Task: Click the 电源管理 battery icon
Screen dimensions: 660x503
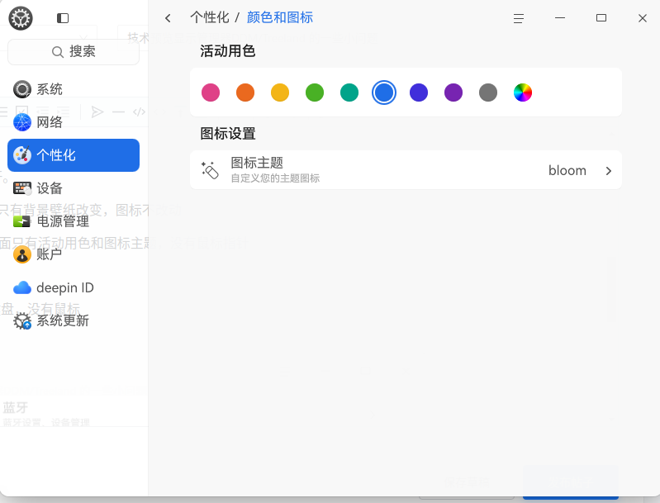Action: coord(21,221)
